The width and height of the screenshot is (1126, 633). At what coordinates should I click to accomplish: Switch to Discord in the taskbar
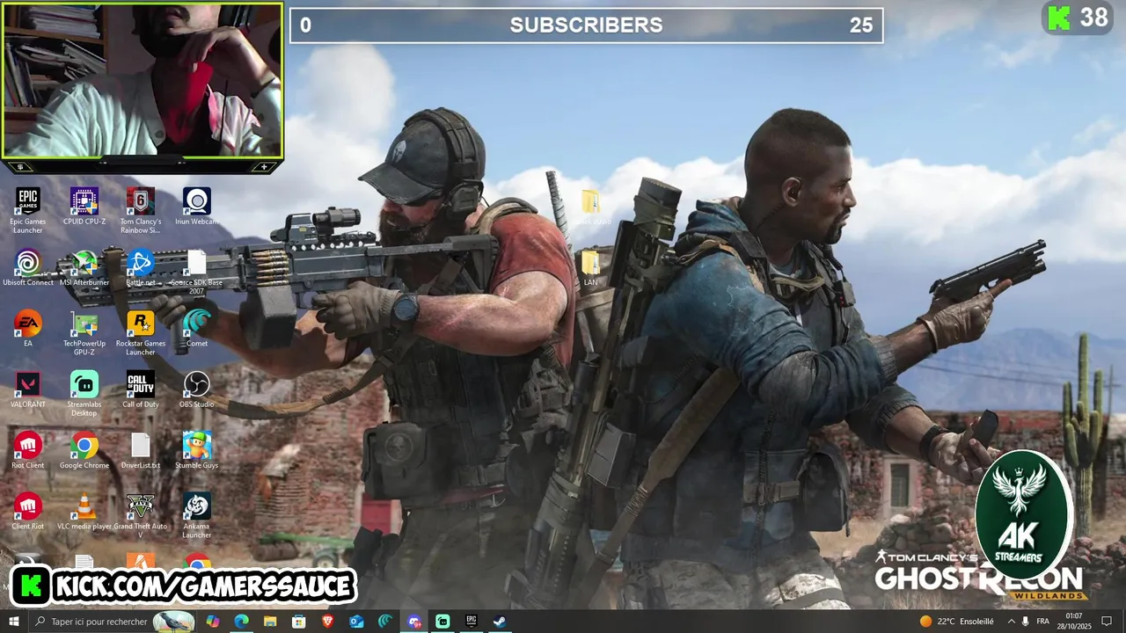pyautogui.click(x=414, y=622)
